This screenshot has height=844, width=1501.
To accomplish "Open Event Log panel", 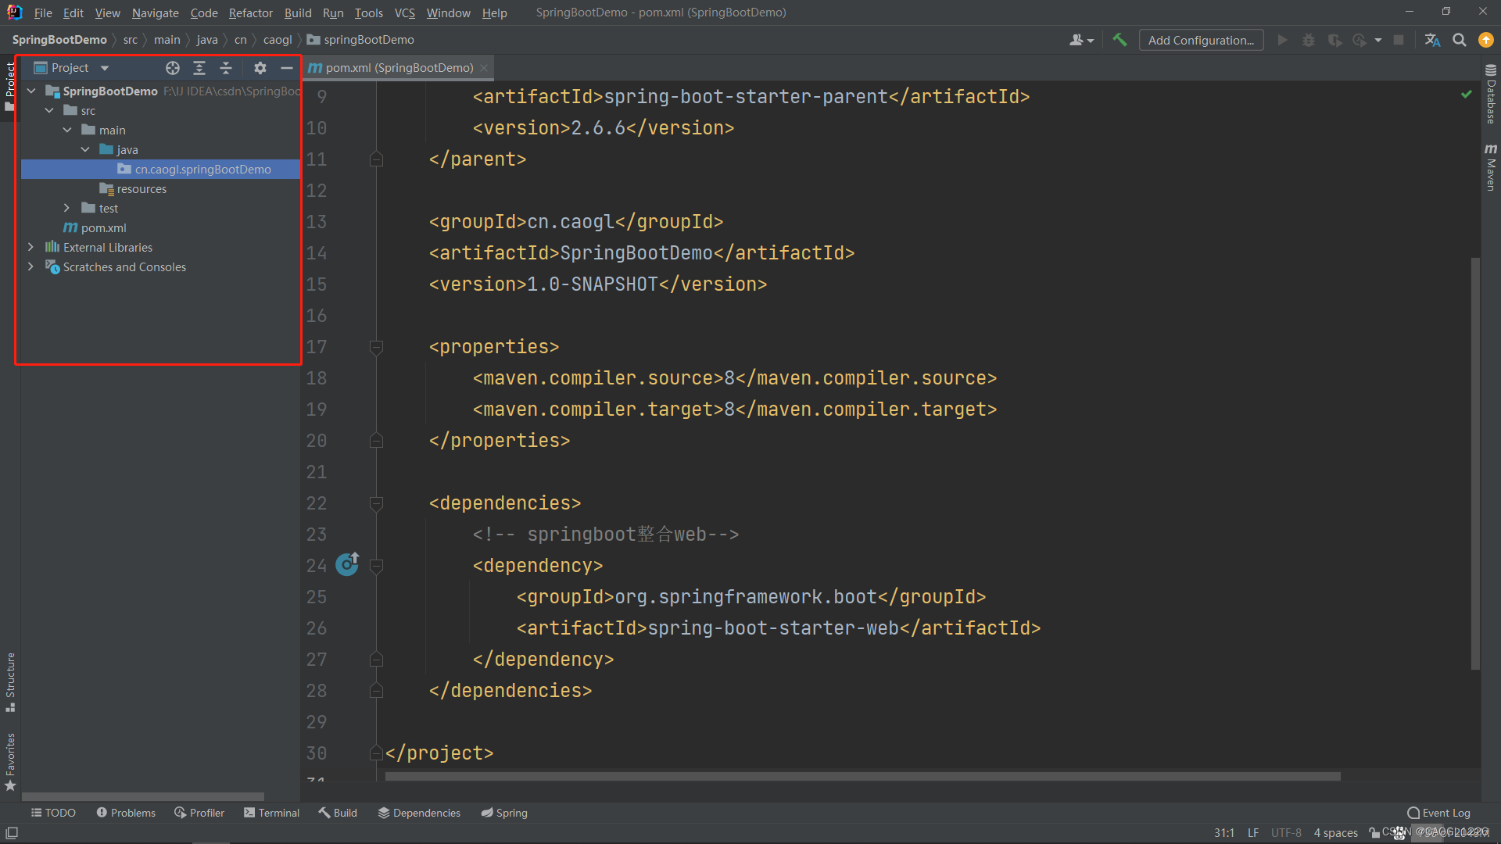I will [x=1438, y=813].
